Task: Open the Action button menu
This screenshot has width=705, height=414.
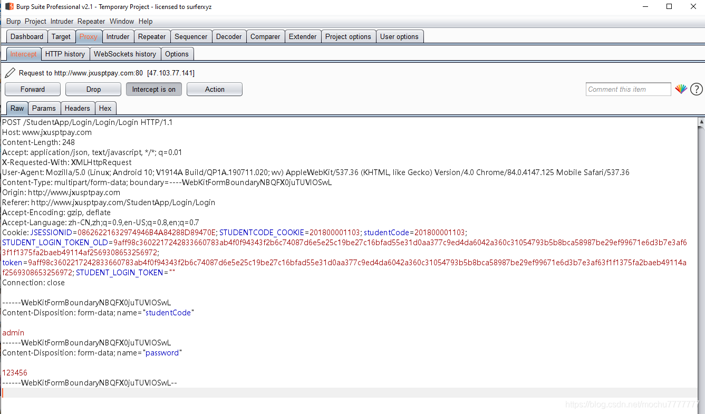Action: pos(215,89)
